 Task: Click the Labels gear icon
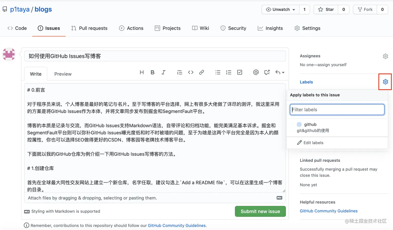pos(385,82)
